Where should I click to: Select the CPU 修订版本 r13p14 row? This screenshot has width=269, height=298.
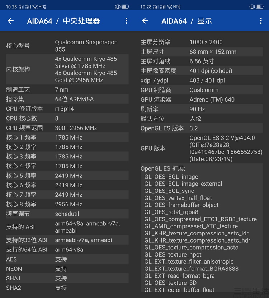click(x=67, y=108)
